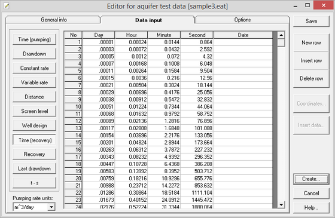
Task: Click the empty Date cell in row 1
Action: point(243,42)
